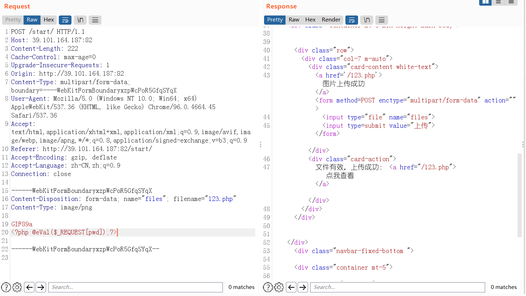Screen dimensions: 526x296
Task: Focus the Response search input field
Action: 397,287
